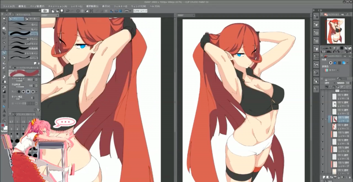Open the 編集(E) menu
Image resolution: width=353 pixels, height=182 pixels.
click(x=22, y=6)
